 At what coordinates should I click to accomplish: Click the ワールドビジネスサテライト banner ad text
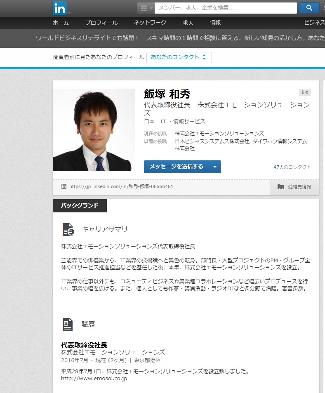tap(180, 38)
